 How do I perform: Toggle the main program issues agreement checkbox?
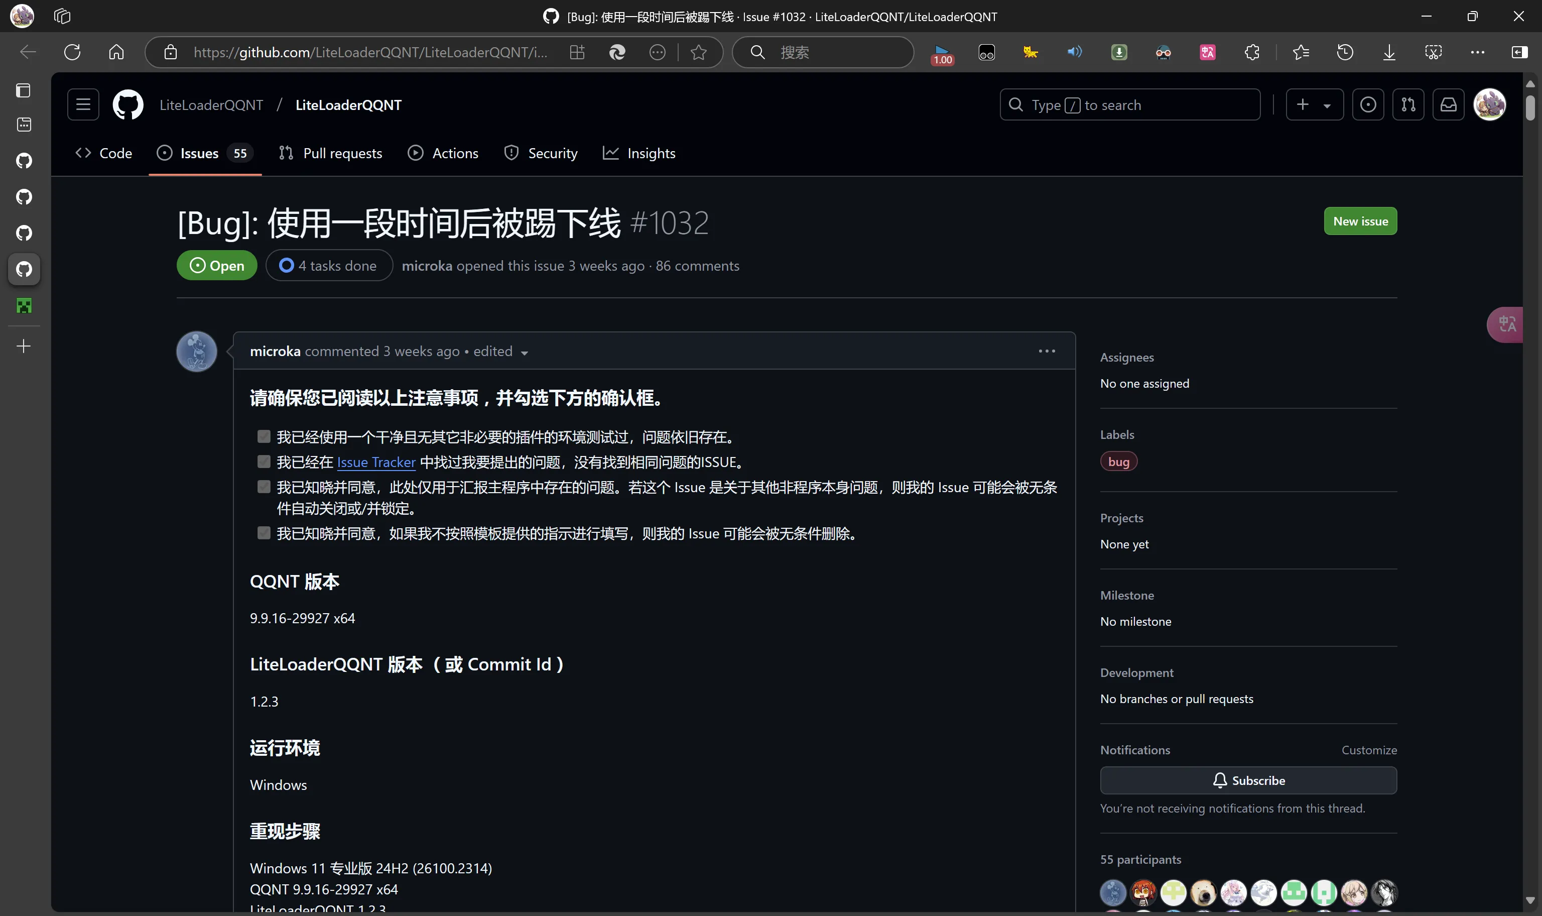(264, 487)
